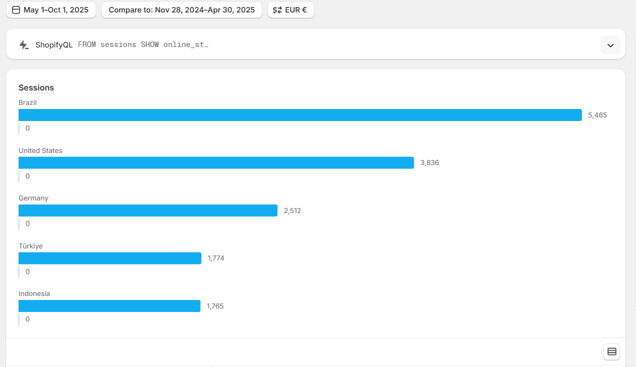Click the Türkiye sessions bar
Image resolution: width=636 pixels, height=367 pixels.
[110, 258]
